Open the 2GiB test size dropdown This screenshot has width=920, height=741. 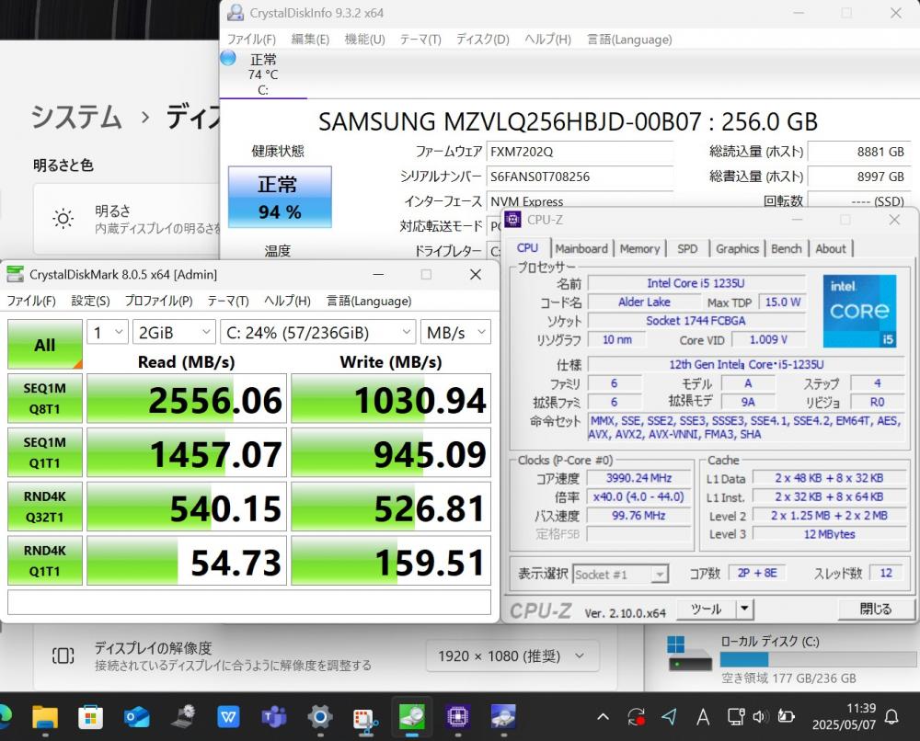tap(174, 333)
